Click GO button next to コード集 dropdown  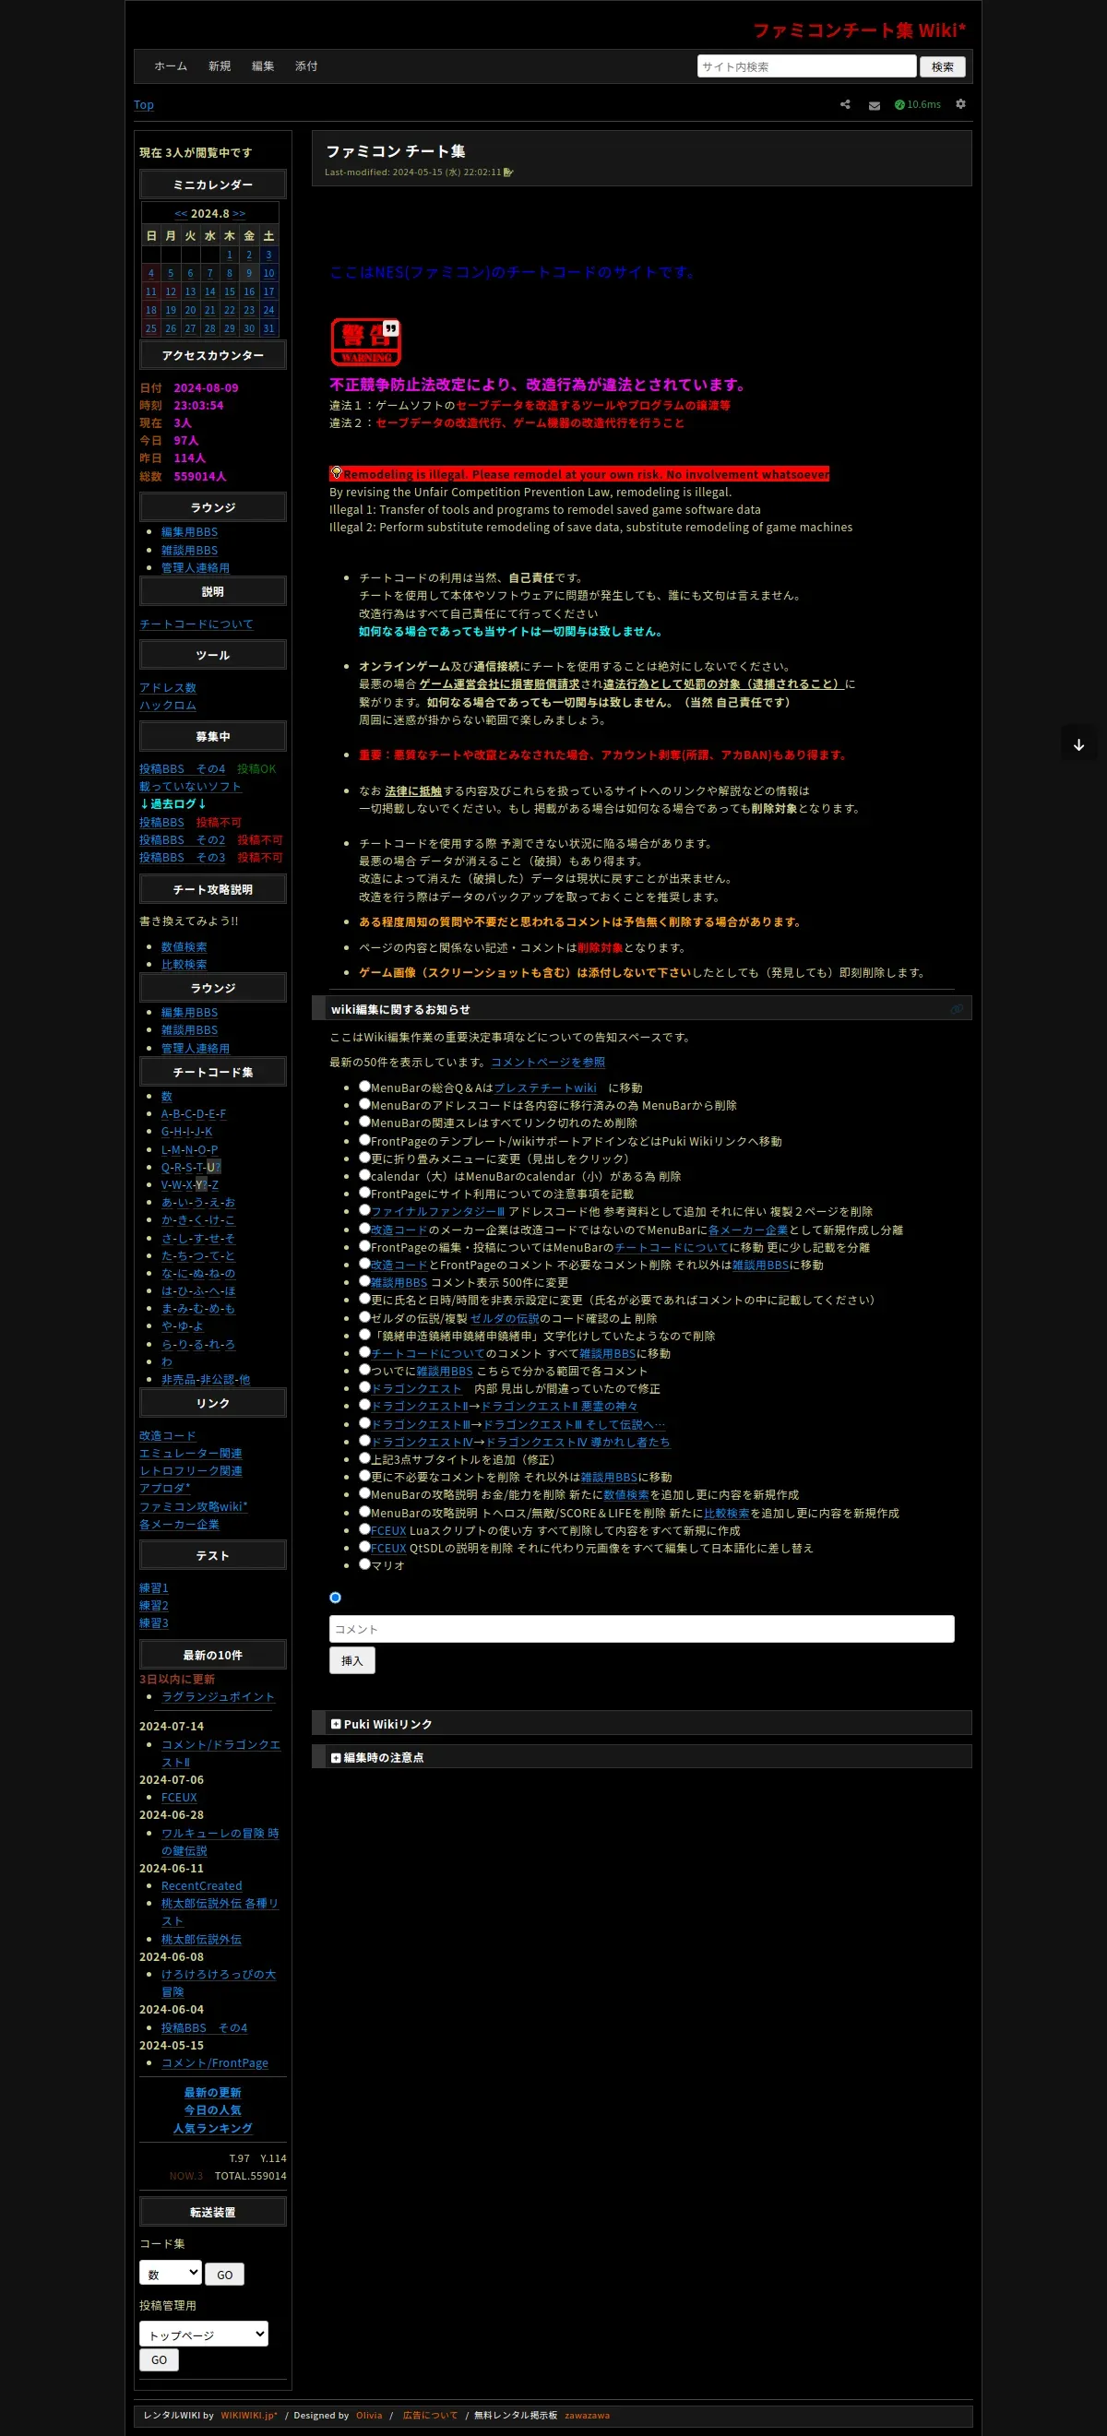(224, 2275)
